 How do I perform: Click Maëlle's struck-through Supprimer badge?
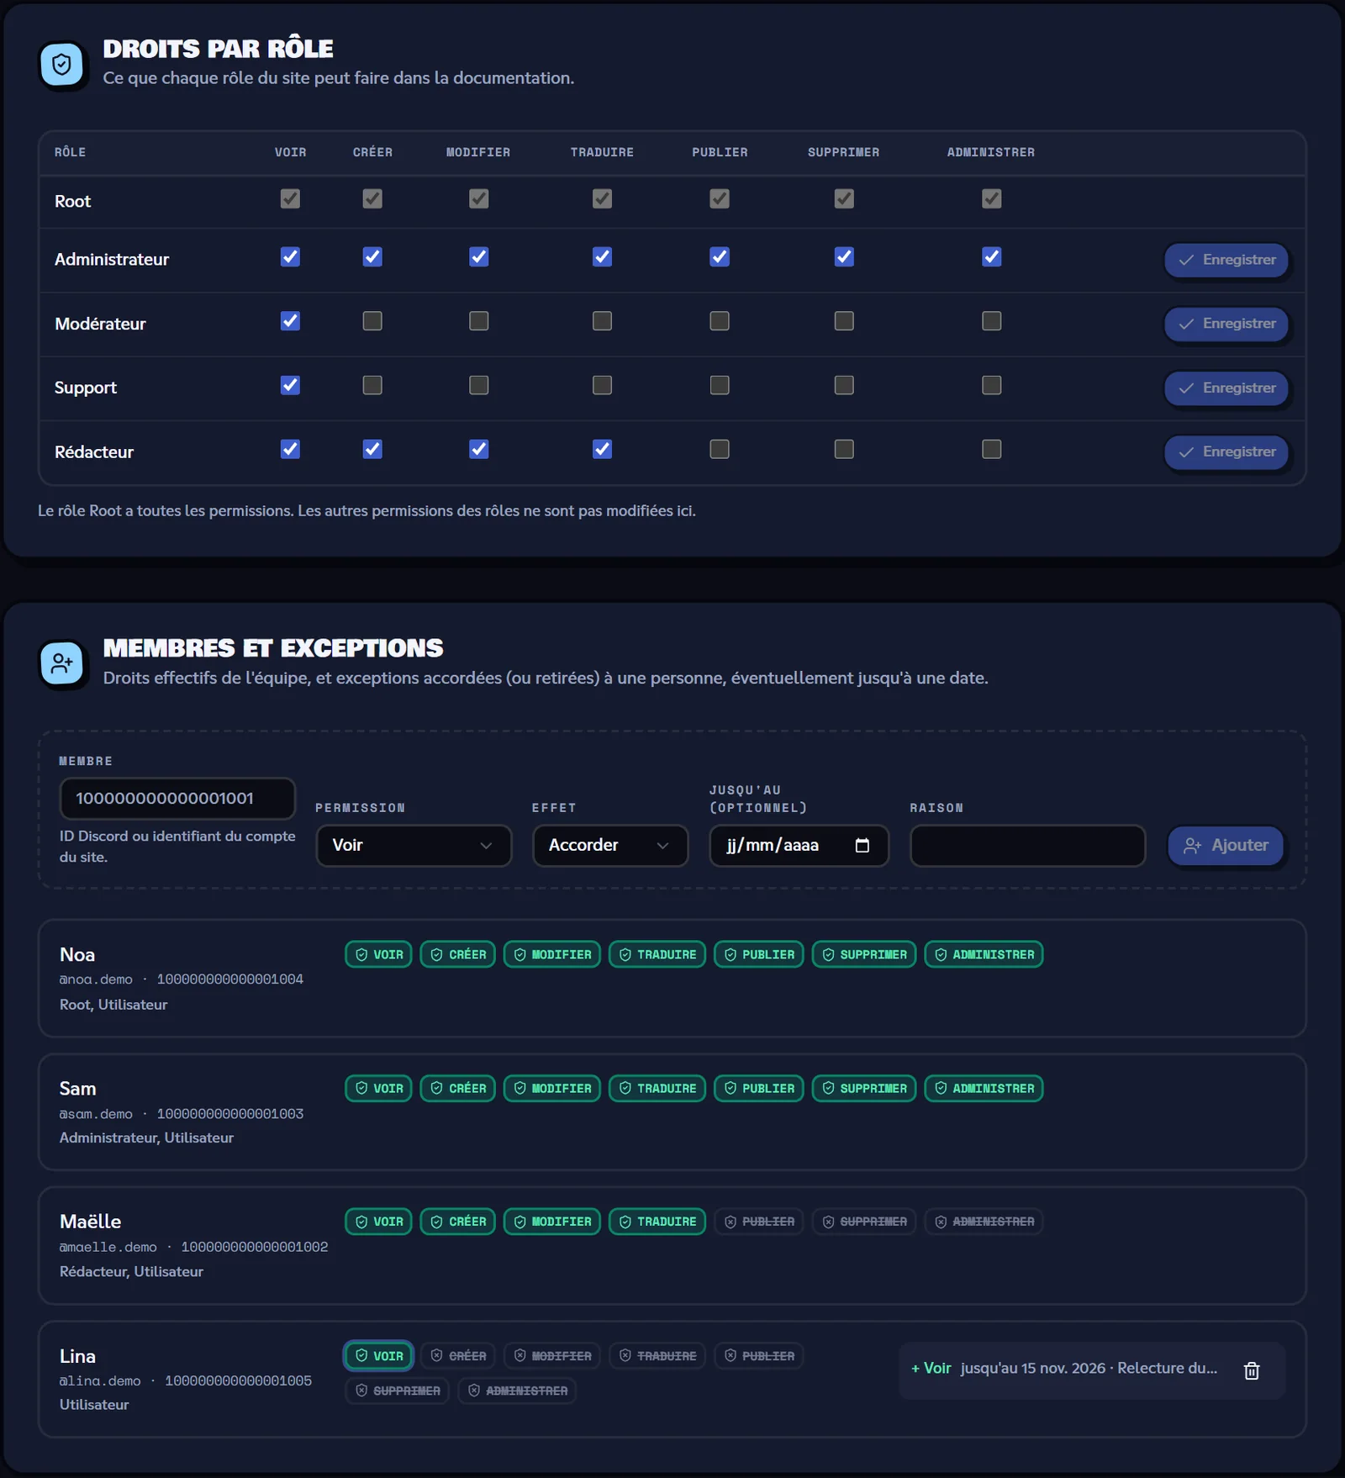pos(864,1222)
